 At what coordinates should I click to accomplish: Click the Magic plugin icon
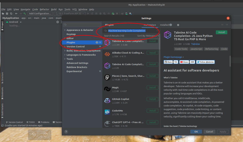click(x=107, y=89)
